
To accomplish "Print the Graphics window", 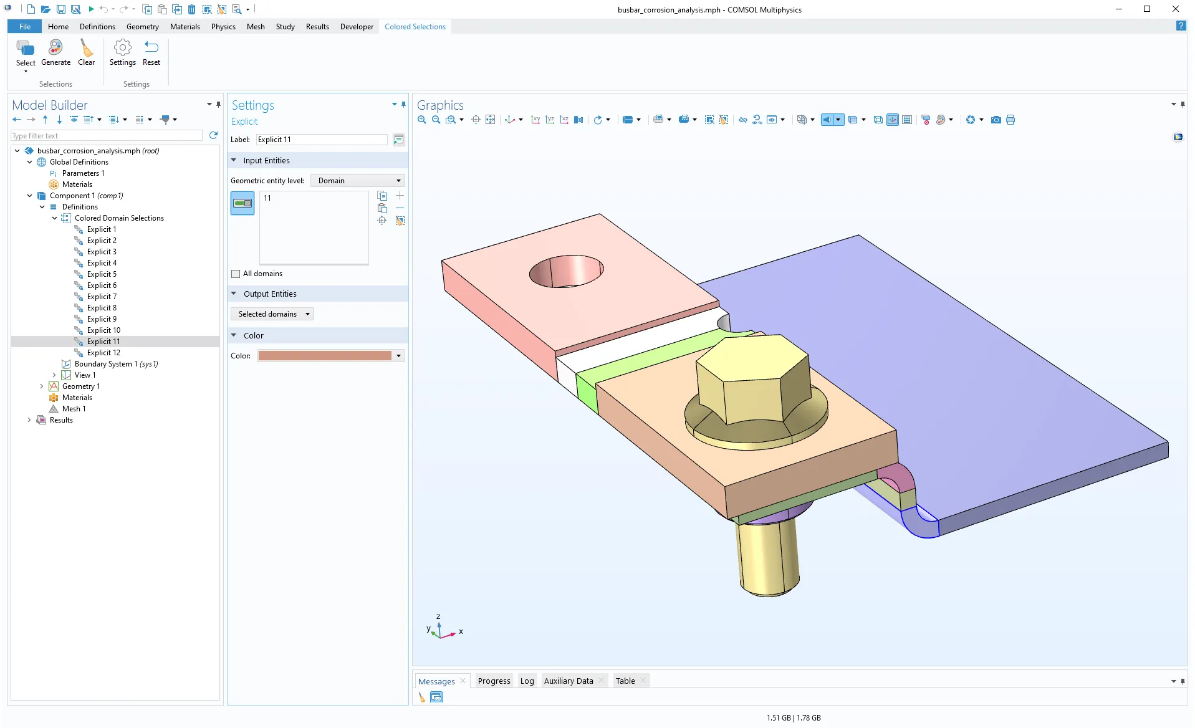I will (1010, 120).
